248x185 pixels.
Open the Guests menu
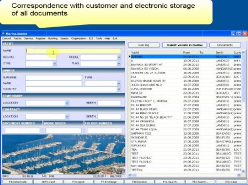[64, 39]
